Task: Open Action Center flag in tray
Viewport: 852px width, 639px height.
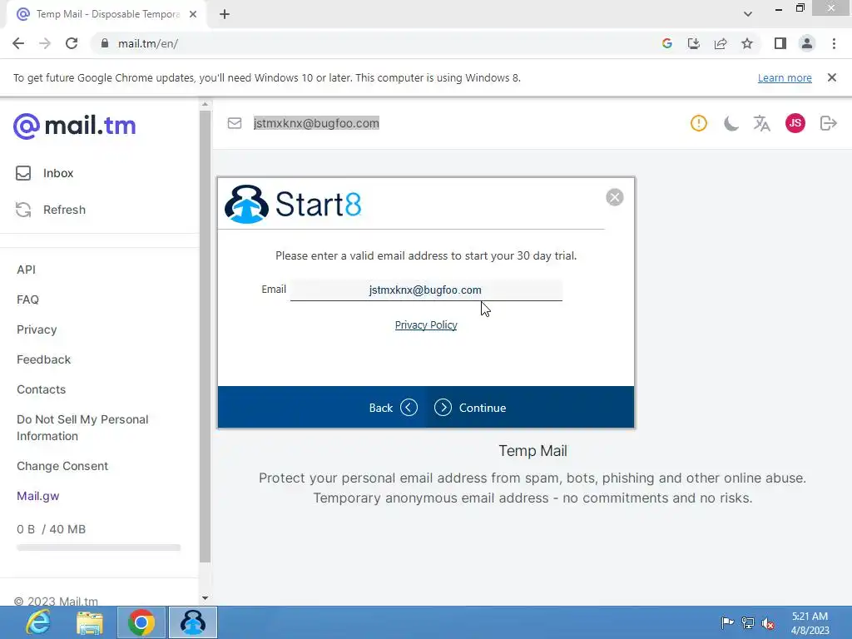Action: pyautogui.click(x=727, y=622)
